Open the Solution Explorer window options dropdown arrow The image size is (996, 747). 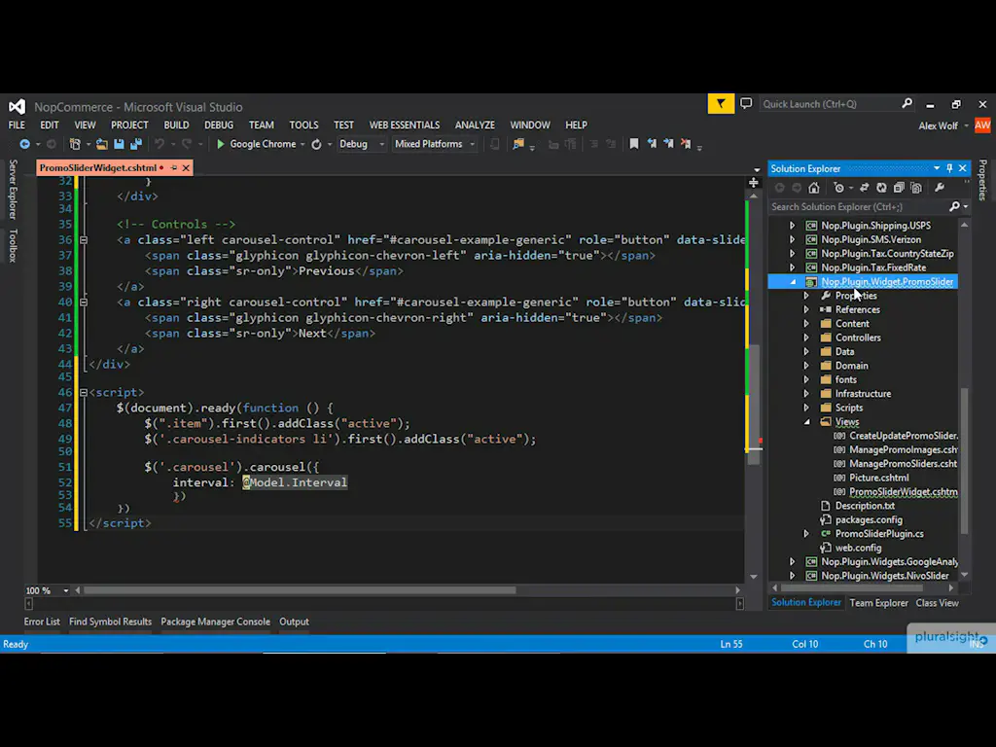(937, 168)
